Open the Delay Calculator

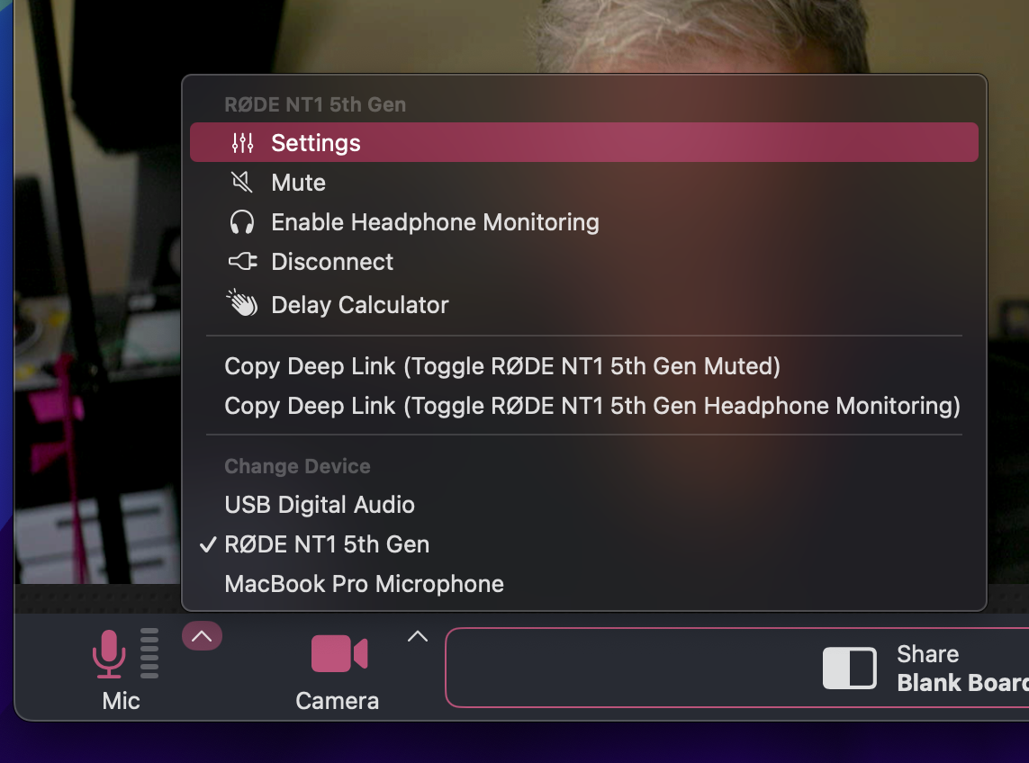pos(584,304)
